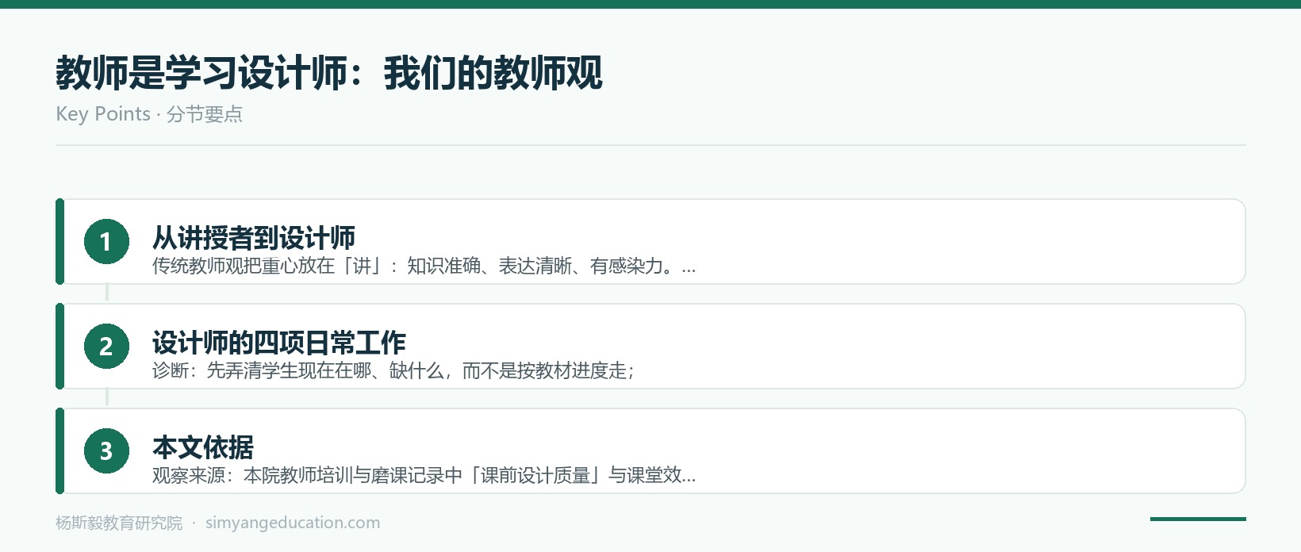Click the numbered circle badge 1
The width and height of the screenshot is (1301, 552).
(106, 241)
